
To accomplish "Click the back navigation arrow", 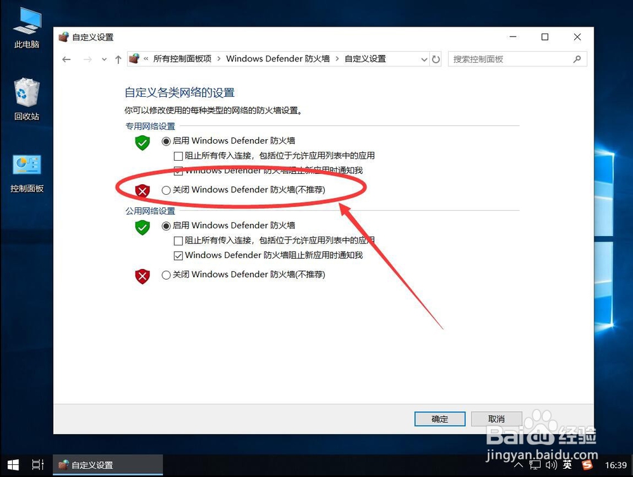I will pos(66,59).
